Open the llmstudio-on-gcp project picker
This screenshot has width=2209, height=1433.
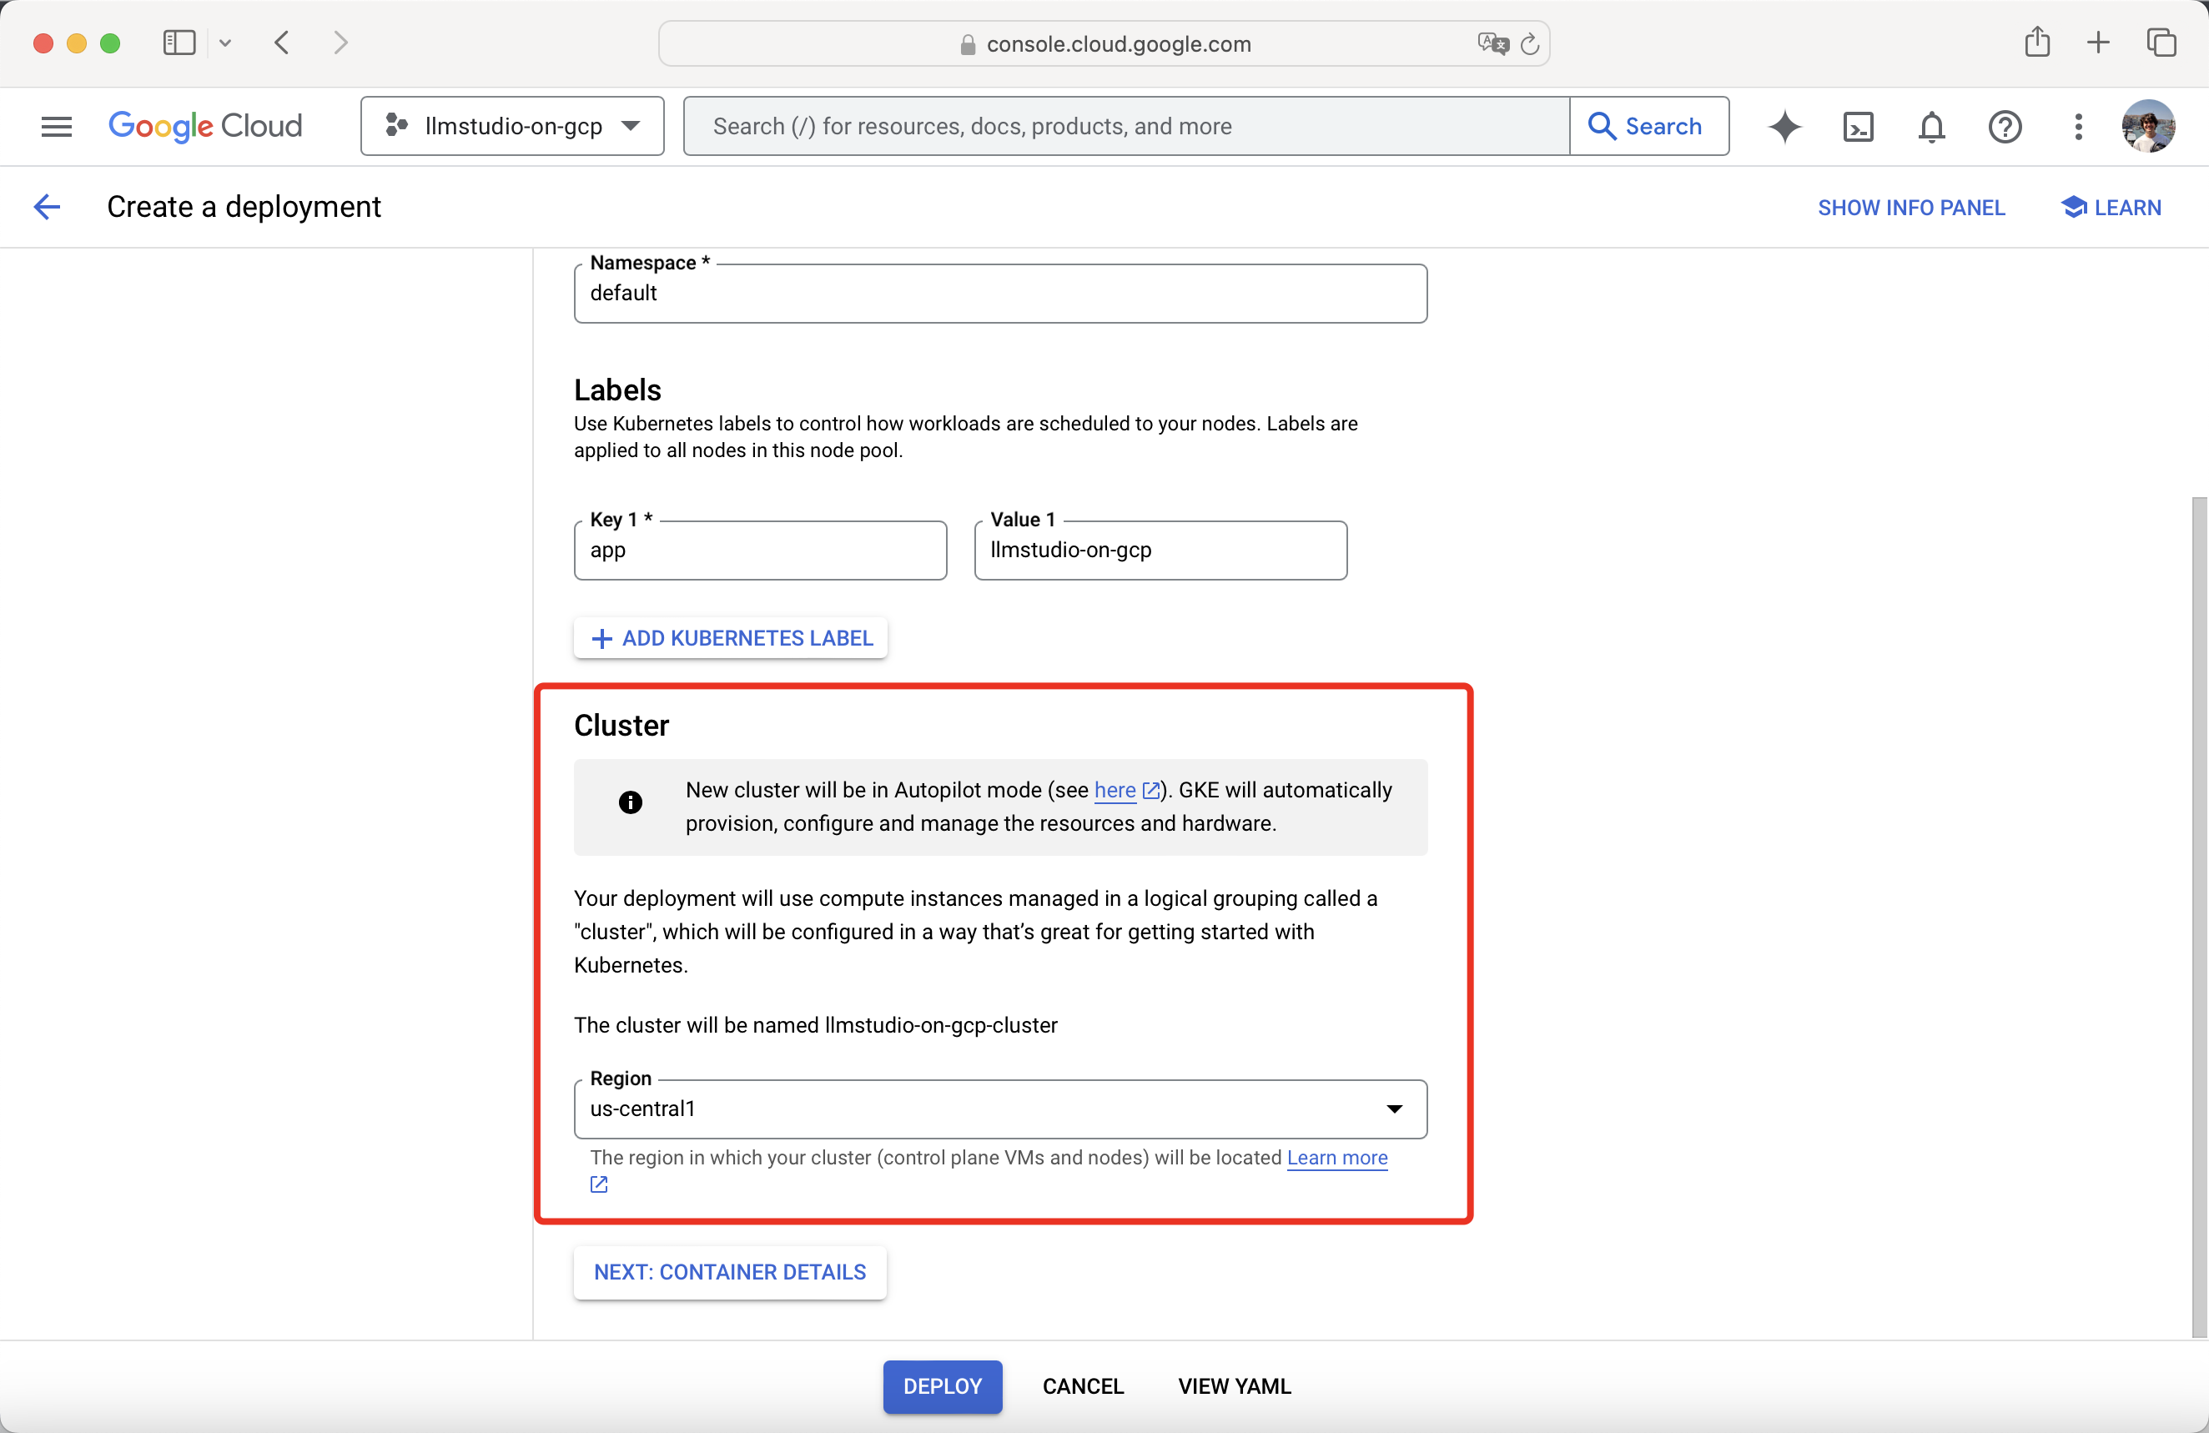pyautogui.click(x=512, y=126)
